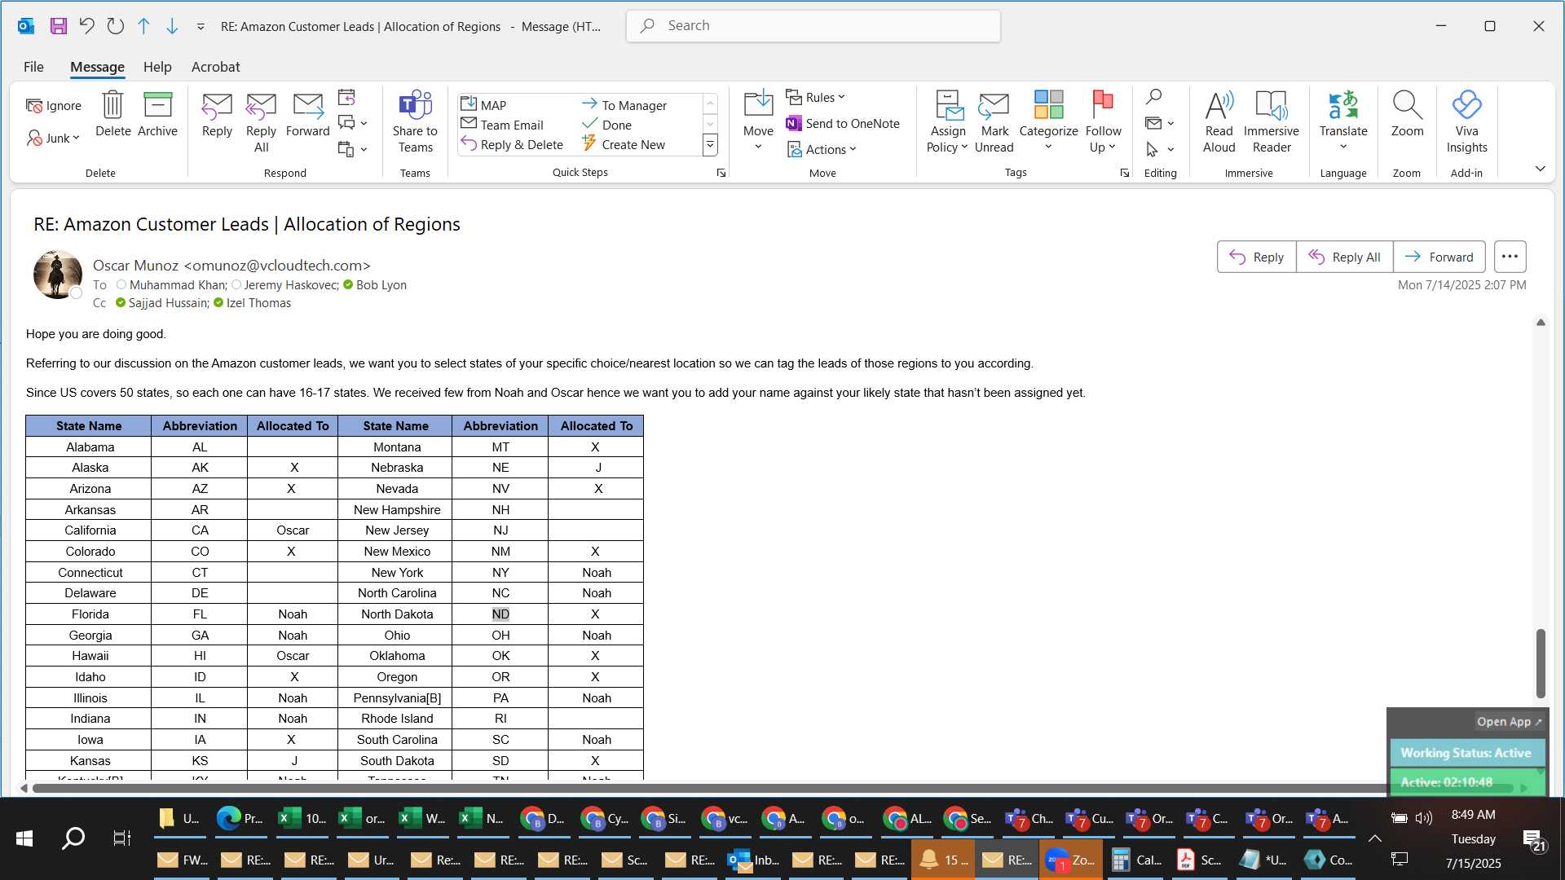Open the Translate dropdown

pos(1343,121)
